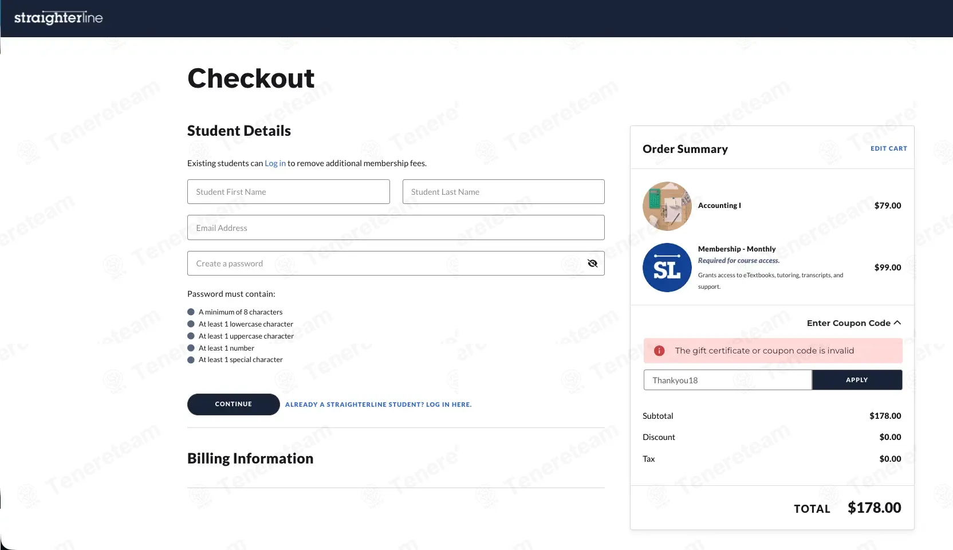Click the Student First Name field
Screen dimensions: 953x550
click(289, 192)
